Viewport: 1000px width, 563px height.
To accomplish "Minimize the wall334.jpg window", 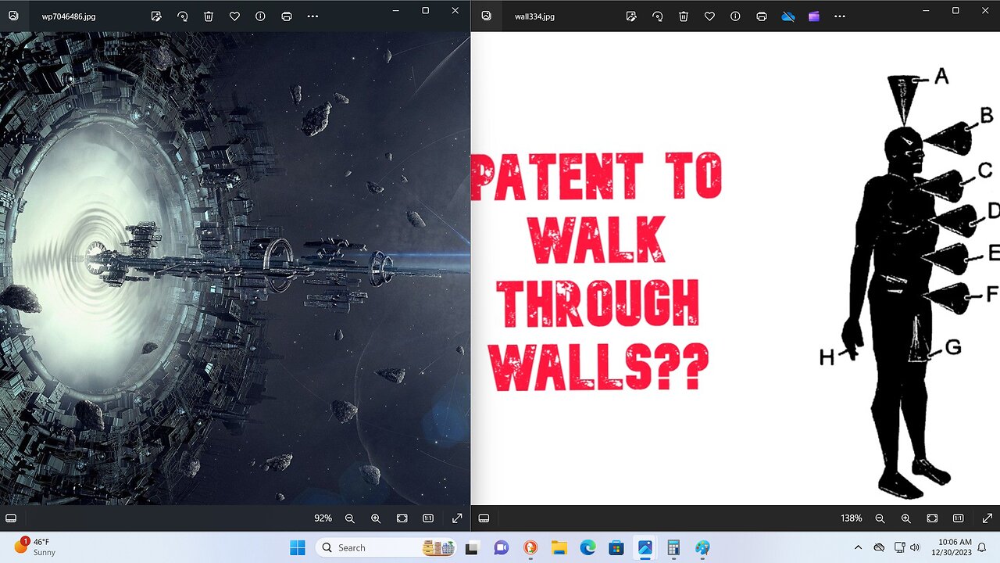I will [x=926, y=10].
